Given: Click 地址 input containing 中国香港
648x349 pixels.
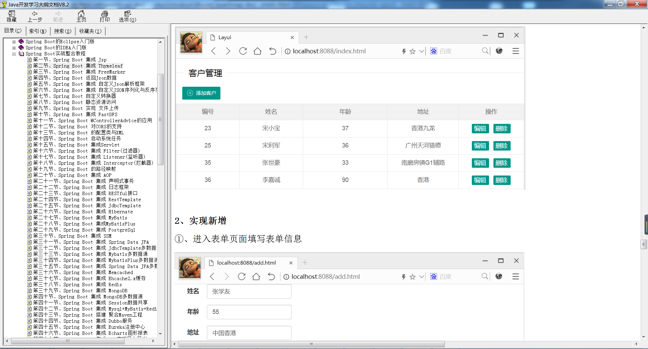Looking at the screenshot, I should [x=249, y=333].
